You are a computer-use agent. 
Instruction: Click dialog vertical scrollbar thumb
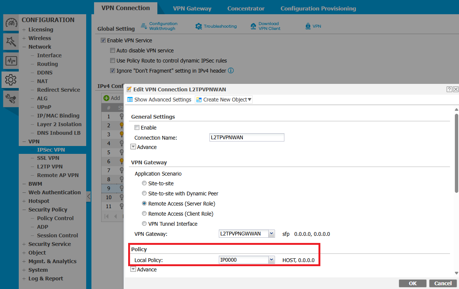(x=456, y=154)
